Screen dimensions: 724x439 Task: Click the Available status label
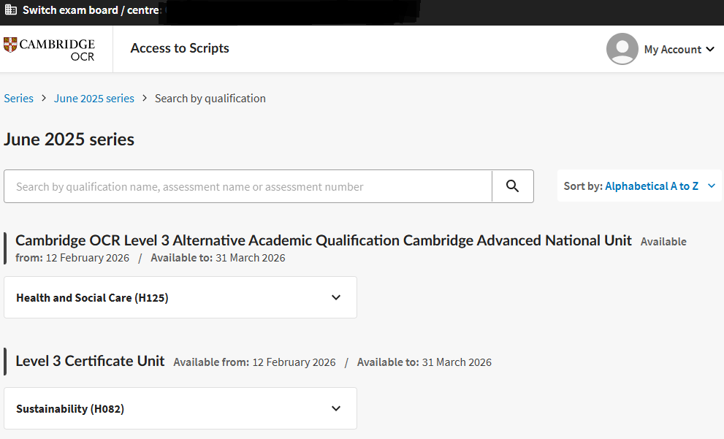pyautogui.click(x=663, y=241)
